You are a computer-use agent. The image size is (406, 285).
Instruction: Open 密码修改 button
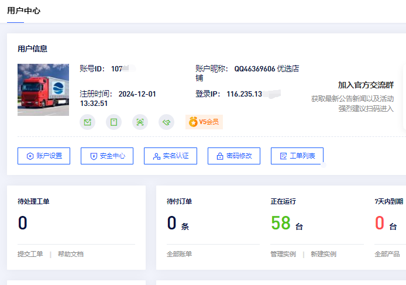coord(234,156)
